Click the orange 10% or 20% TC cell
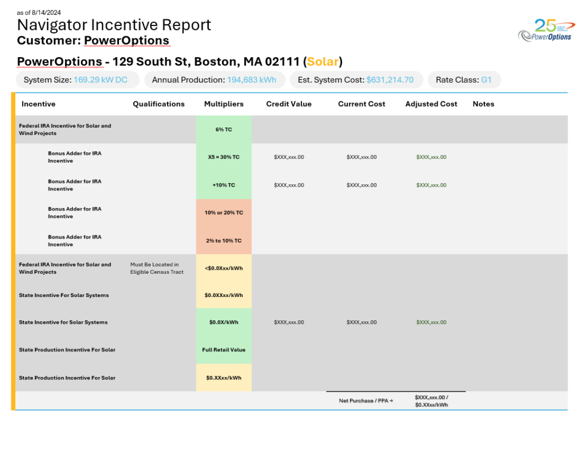 click(x=224, y=213)
